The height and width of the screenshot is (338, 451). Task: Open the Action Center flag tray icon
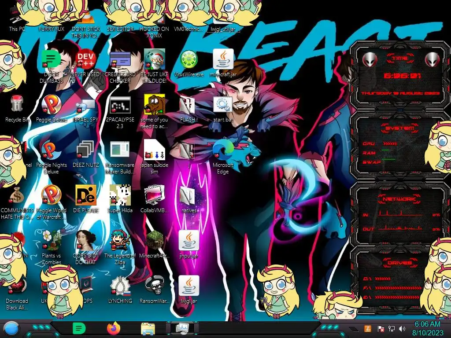coord(381,328)
